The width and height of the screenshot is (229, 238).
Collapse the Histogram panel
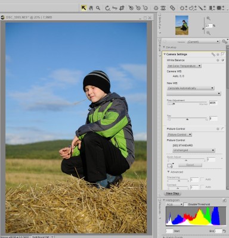(x=164, y=200)
